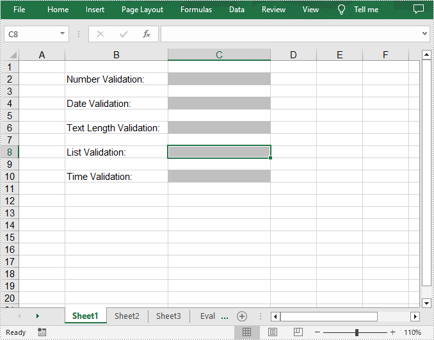Screen dimensions: 434x340
Task: Click the zoom out minus button
Action: [x=317, y=332]
